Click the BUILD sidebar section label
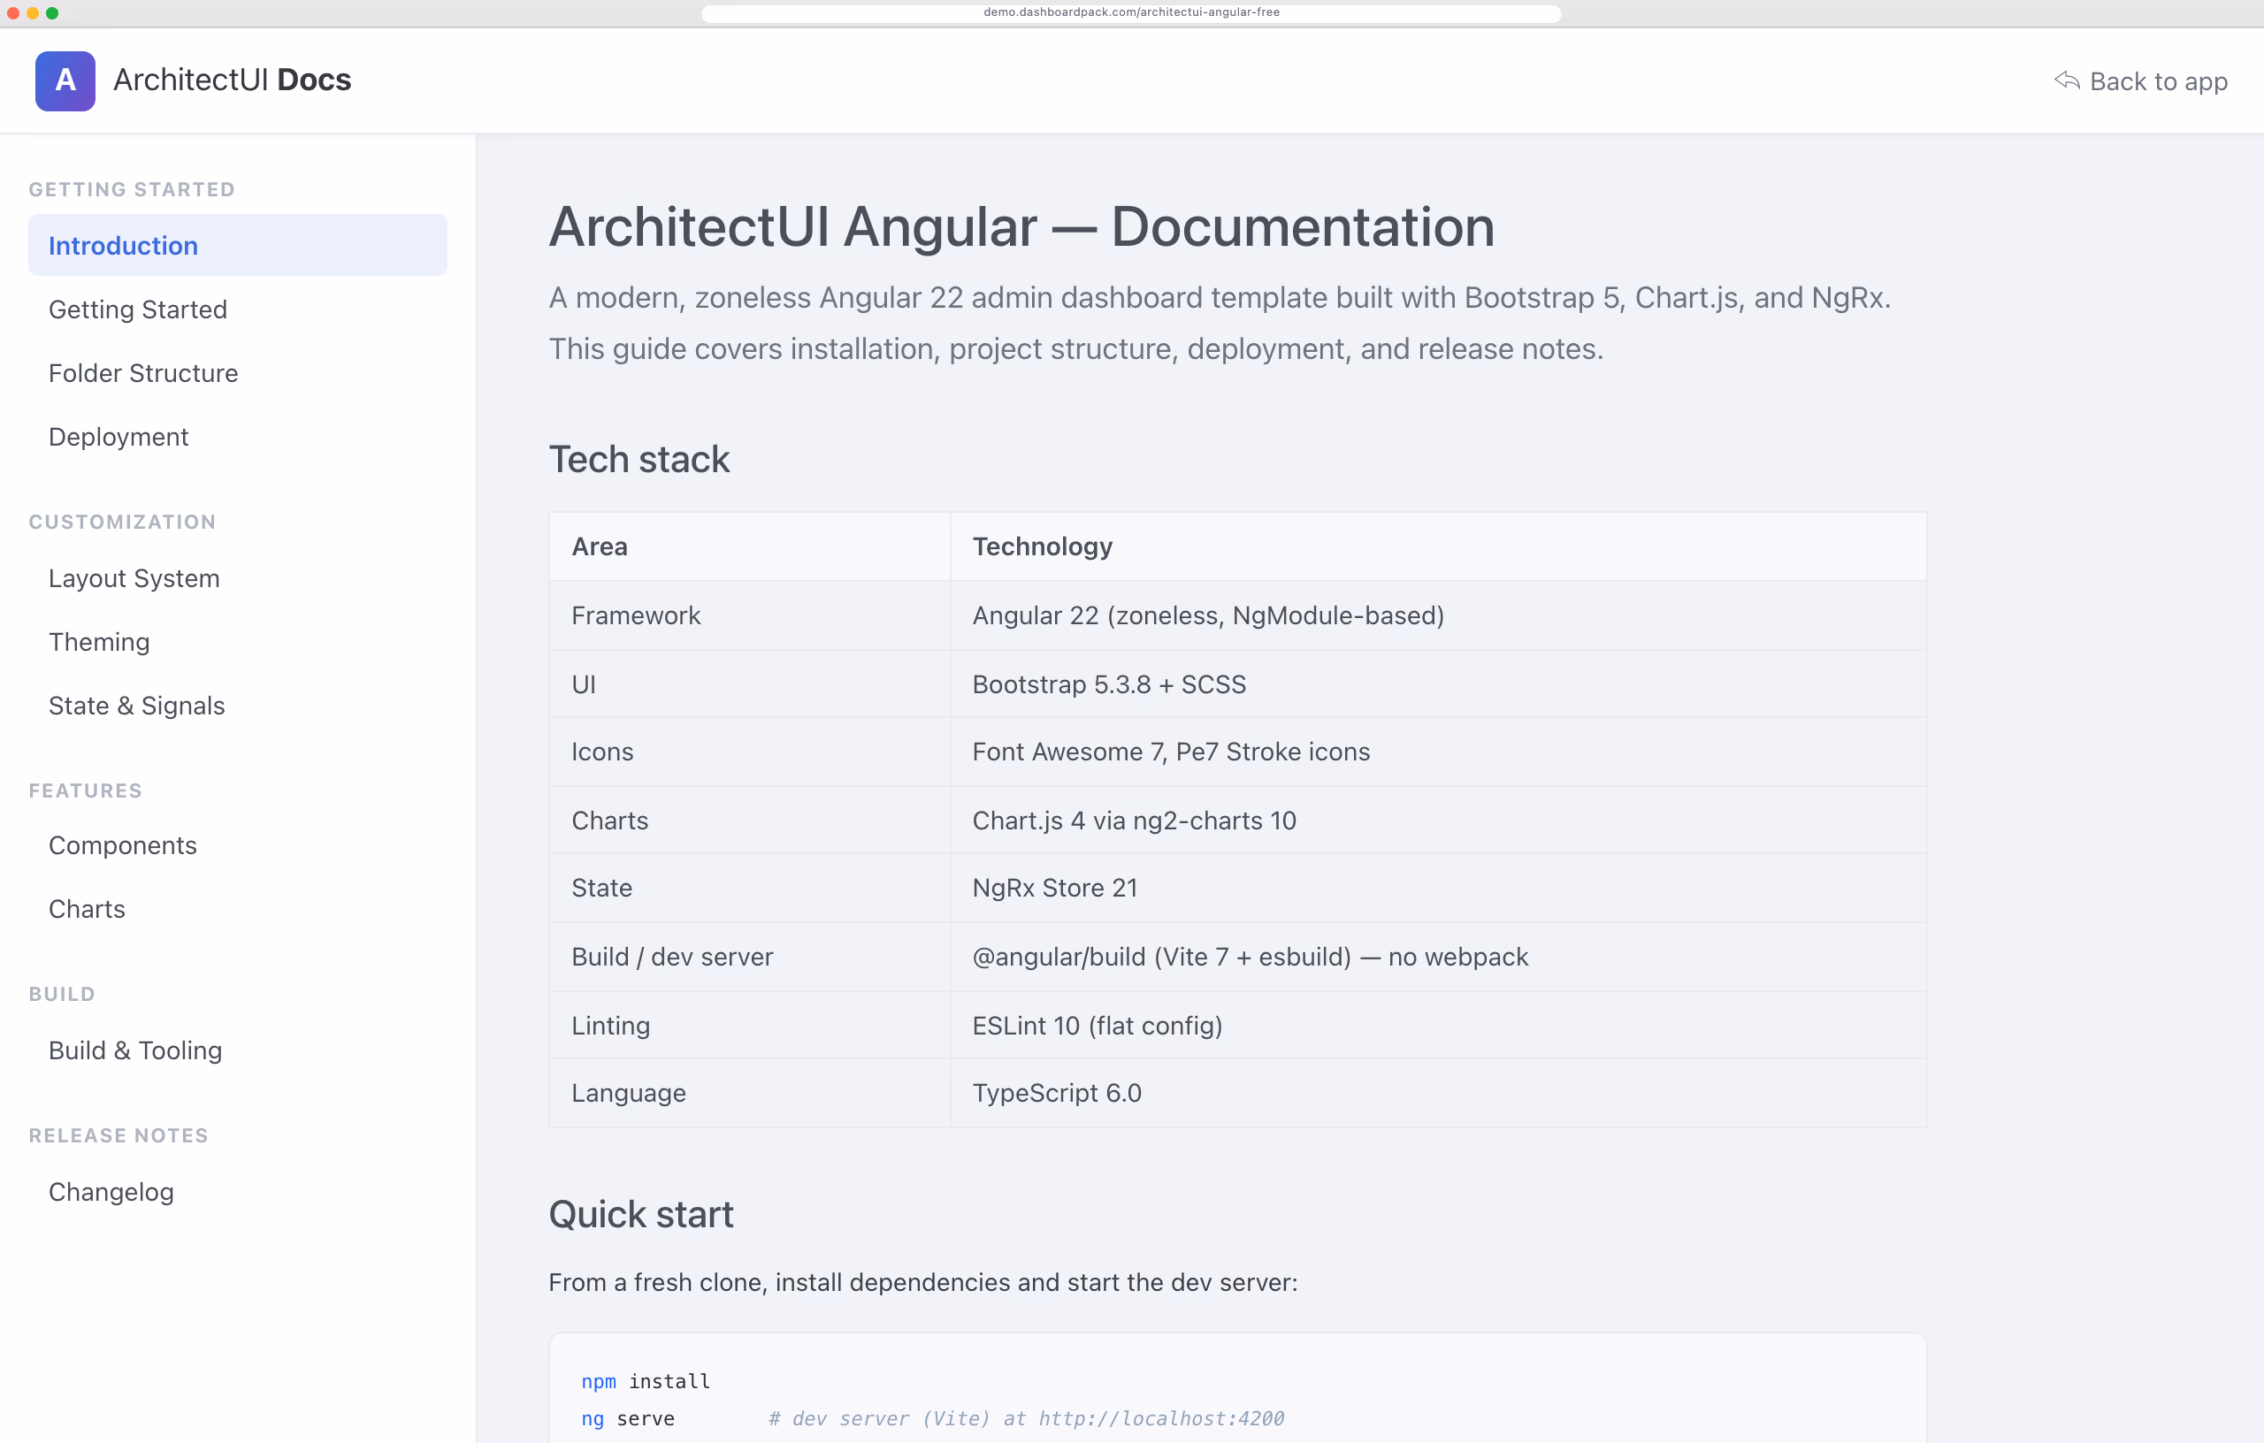Screen dimensions: 2264x1443 [x=62, y=994]
